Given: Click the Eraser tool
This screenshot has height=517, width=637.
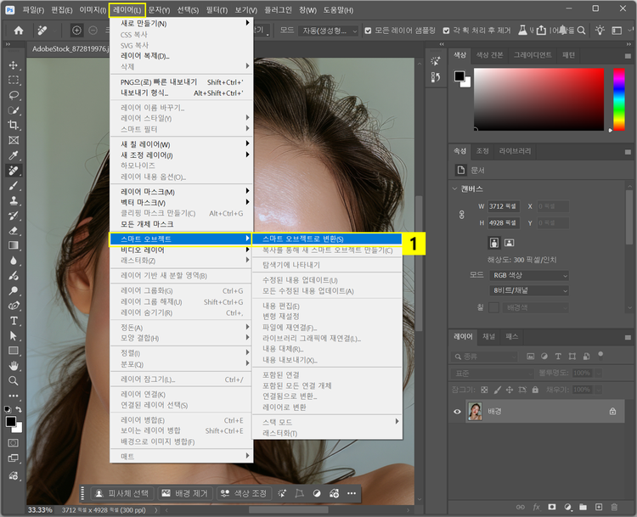Looking at the screenshot, I should pos(14,230).
